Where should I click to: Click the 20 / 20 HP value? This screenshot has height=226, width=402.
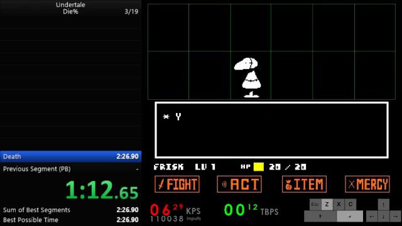click(288, 167)
